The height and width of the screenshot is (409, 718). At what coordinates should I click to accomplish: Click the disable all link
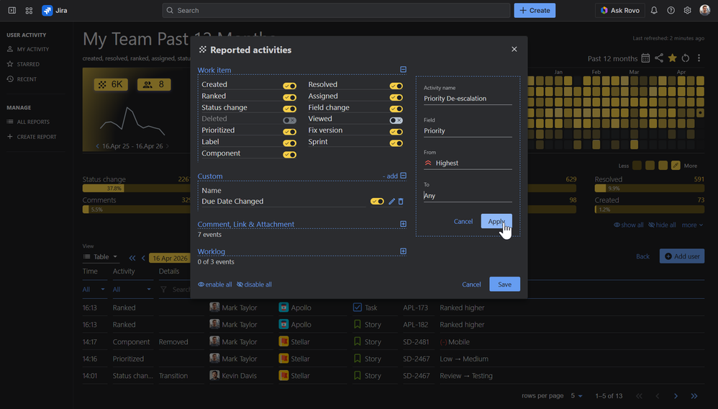[254, 284]
